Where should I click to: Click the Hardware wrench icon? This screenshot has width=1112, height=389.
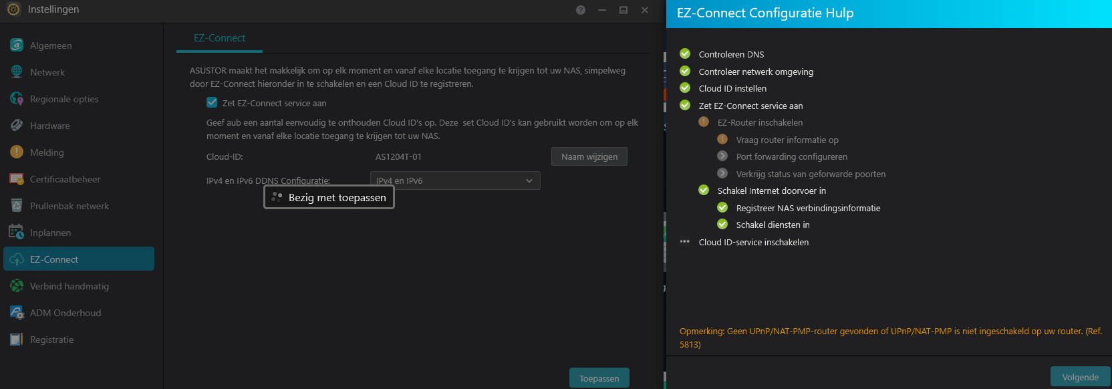tap(17, 125)
